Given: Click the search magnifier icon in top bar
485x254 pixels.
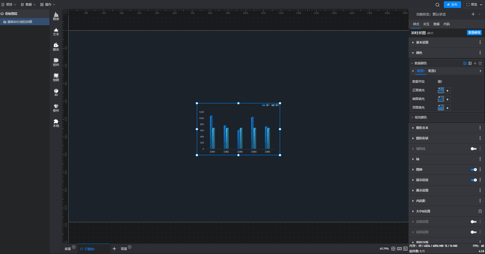Looking at the screenshot, I should pos(437,5).
